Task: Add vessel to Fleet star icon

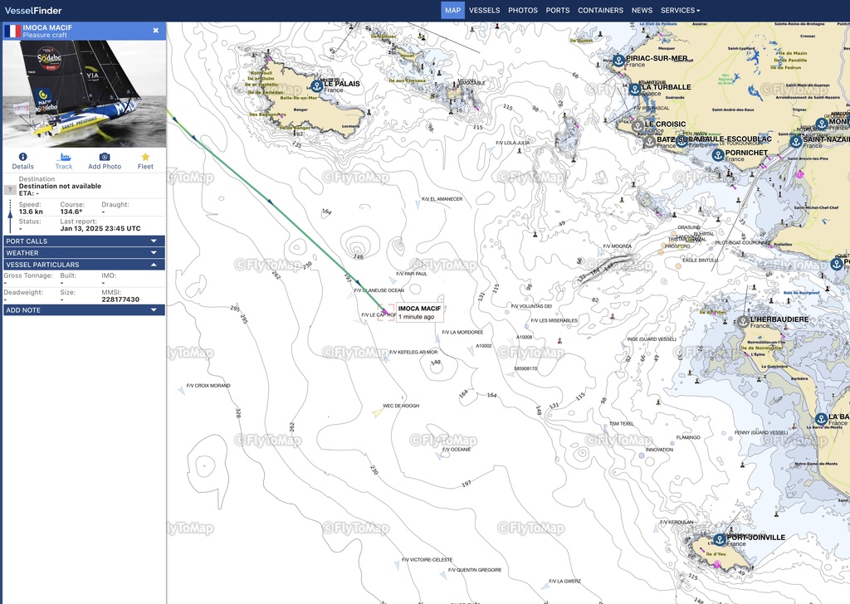Action: 145,157
